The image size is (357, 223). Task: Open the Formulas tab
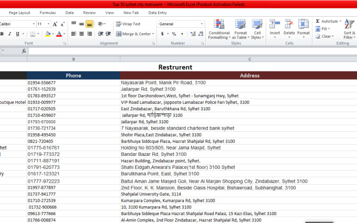click(x=48, y=13)
